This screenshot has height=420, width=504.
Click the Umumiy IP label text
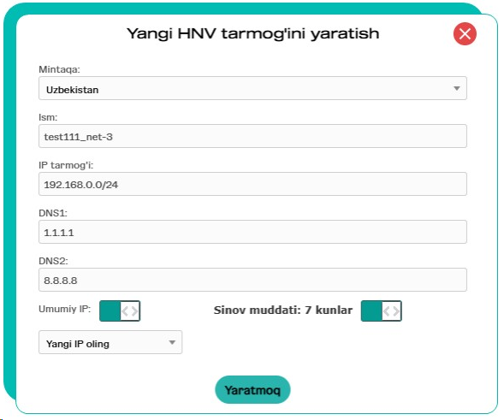(x=65, y=309)
